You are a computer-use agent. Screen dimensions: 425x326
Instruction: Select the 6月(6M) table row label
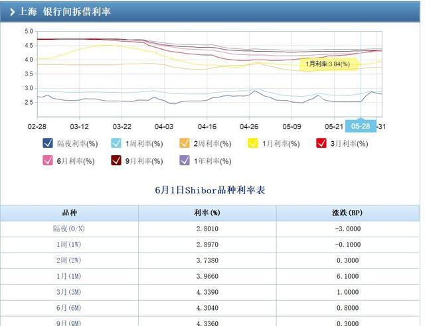69,308
